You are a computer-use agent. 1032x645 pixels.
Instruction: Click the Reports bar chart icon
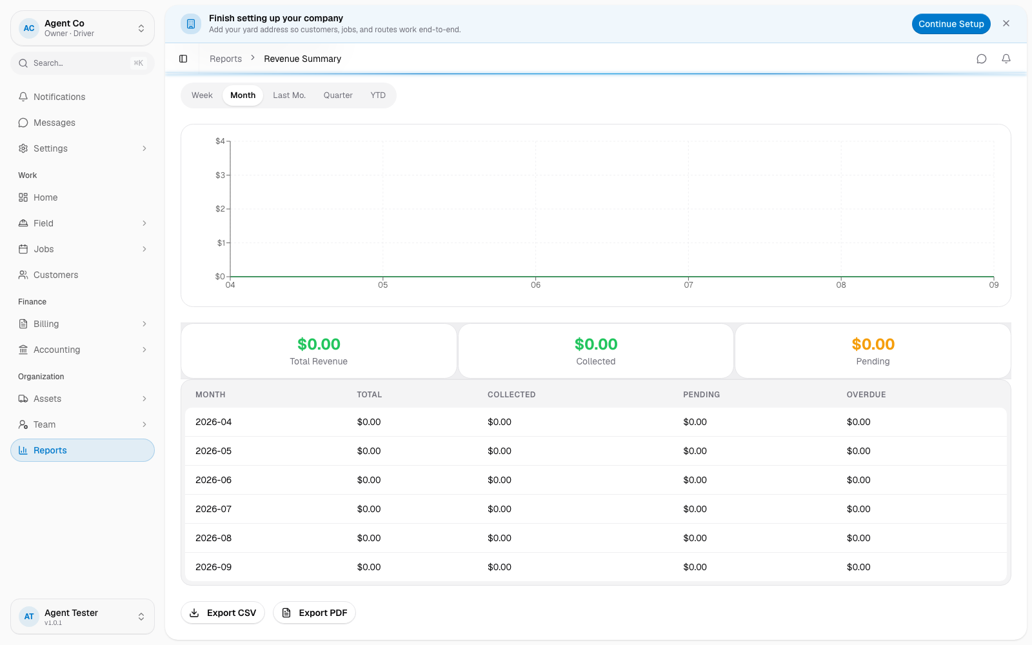23,450
